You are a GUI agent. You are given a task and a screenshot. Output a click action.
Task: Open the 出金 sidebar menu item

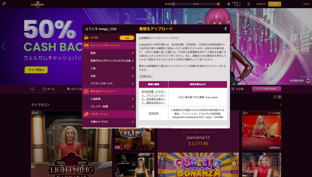109,76
